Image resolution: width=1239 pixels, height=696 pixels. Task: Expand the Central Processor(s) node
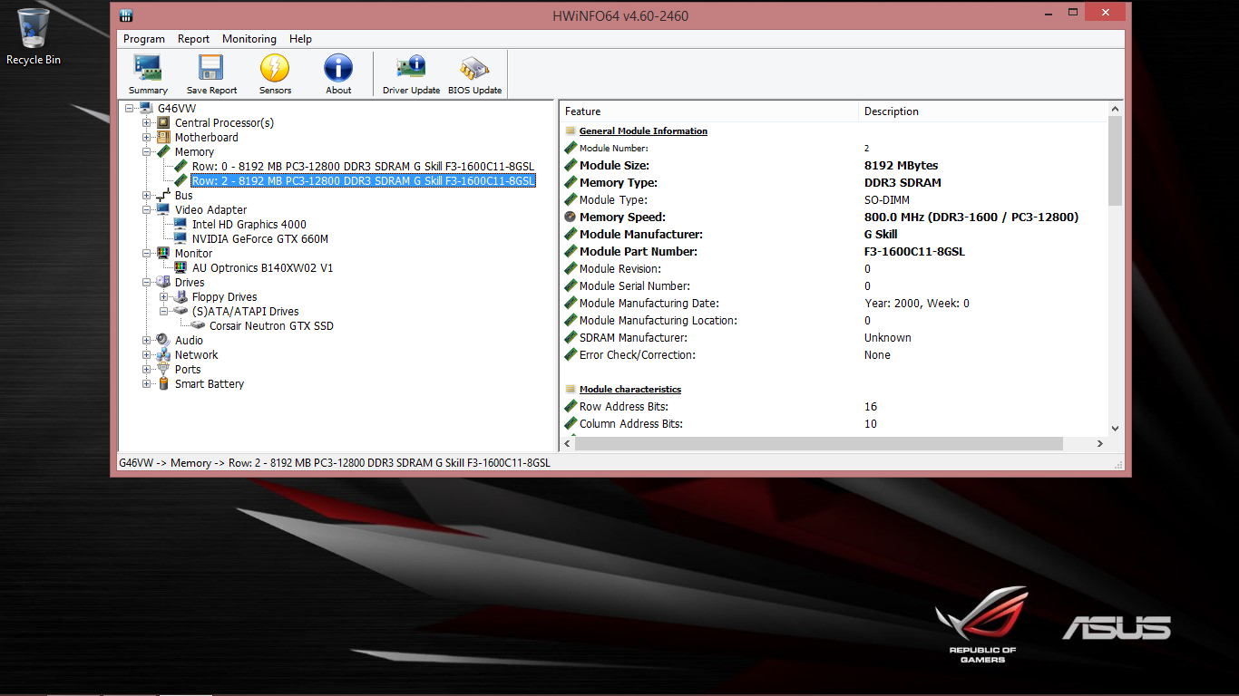[146, 122]
